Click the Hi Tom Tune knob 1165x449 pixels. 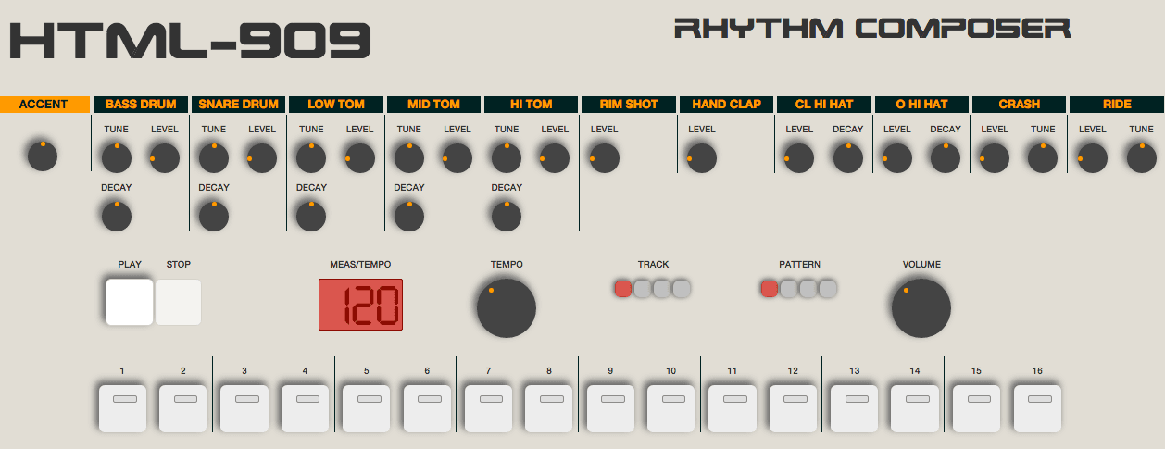pyautogui.click(x=507, y=158)
